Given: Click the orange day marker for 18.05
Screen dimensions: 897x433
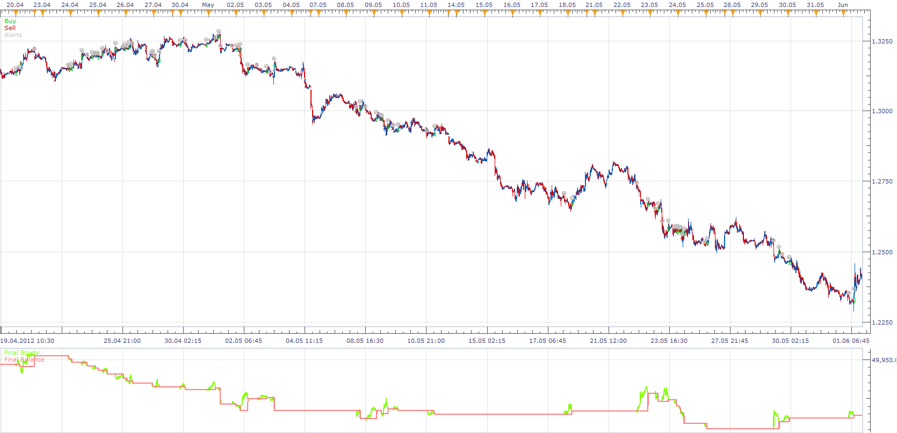Looking at the screenshot, I should click(568, 13).
